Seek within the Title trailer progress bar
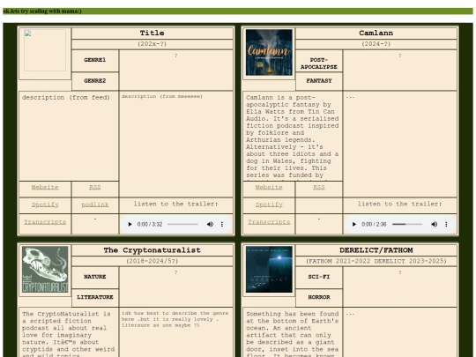This screenshot has width=476, height=357. tap(182, 225)
